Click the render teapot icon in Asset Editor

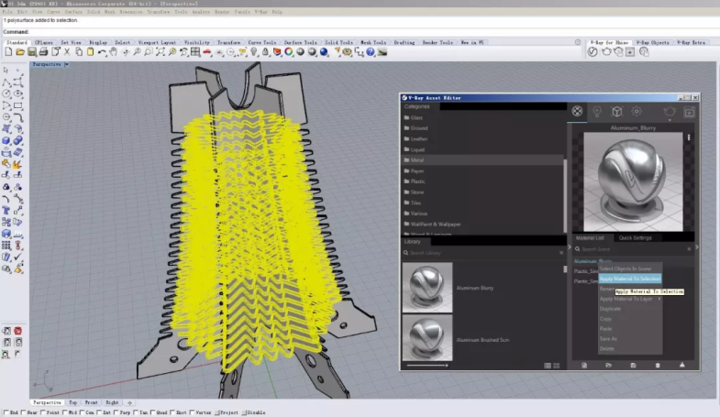(669, 111)
